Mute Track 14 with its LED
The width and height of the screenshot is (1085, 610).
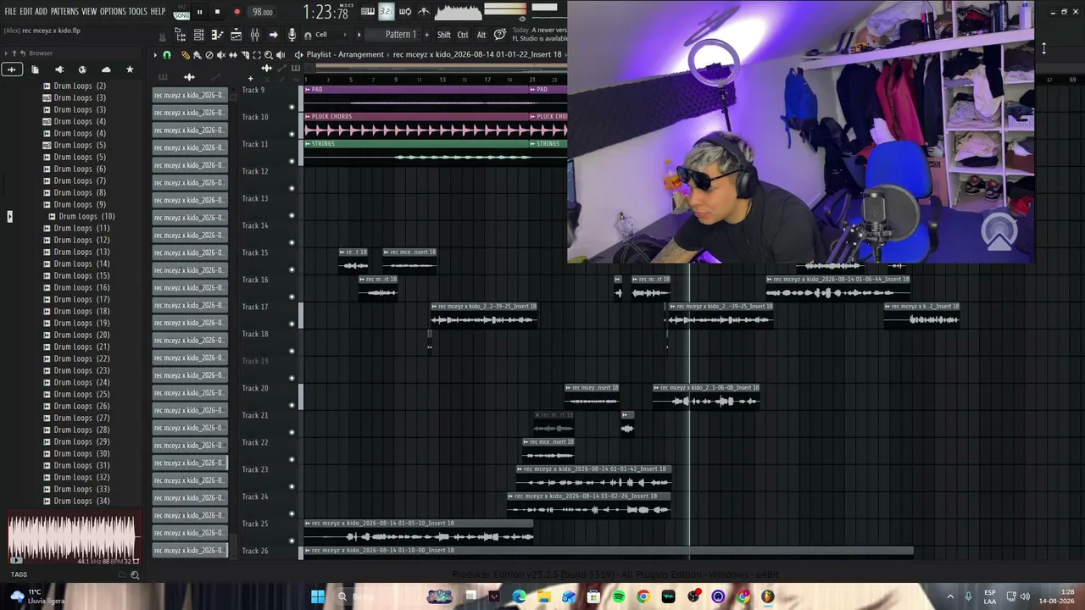[x=292, y=242]
